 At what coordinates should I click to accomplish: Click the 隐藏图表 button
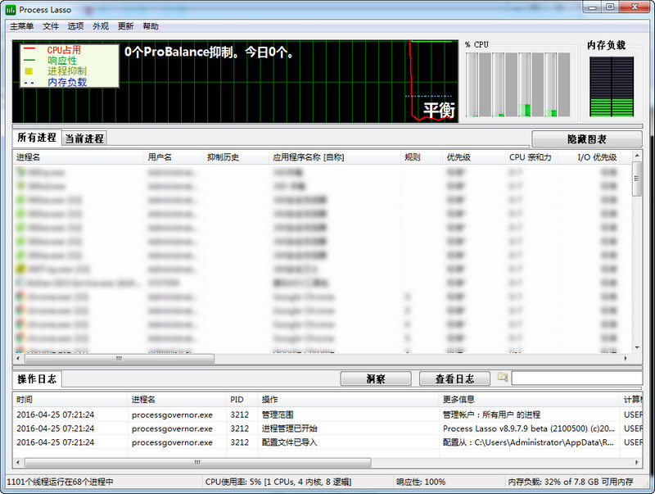(x=586, y=138)
